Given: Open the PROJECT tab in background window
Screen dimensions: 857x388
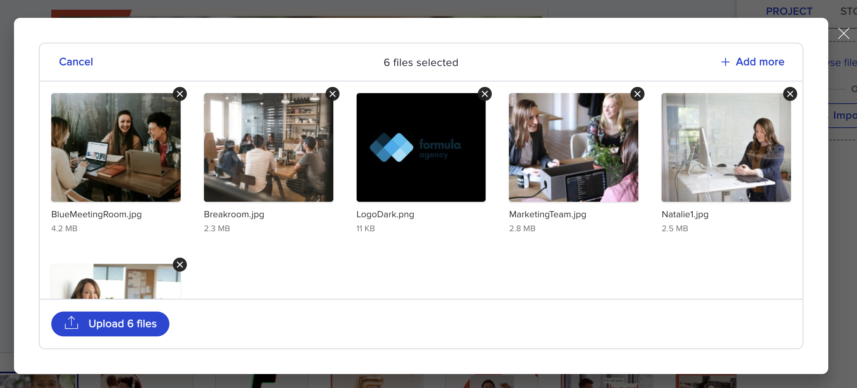Looking at the screenshot, I should [789, 11].
